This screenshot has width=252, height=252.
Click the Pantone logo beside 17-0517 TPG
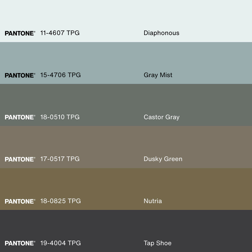[x=20, y=159]
